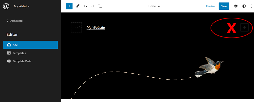Go back to Dashboard
The width and height of the screenshot is (254, 102).
14,21
